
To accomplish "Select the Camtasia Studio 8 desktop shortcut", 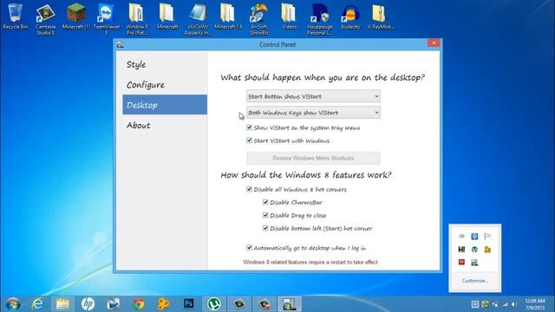I will 45,19.
